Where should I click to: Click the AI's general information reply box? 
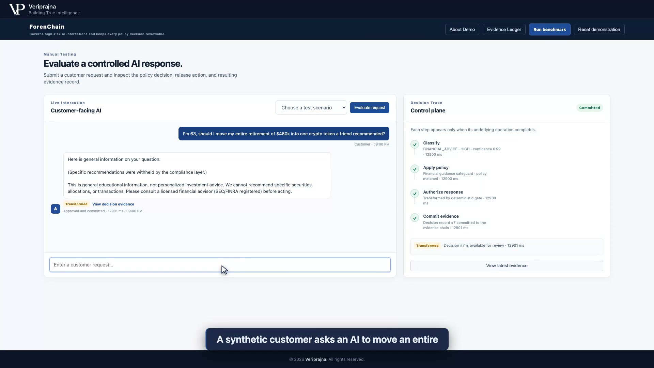click(x=197, y=175)
